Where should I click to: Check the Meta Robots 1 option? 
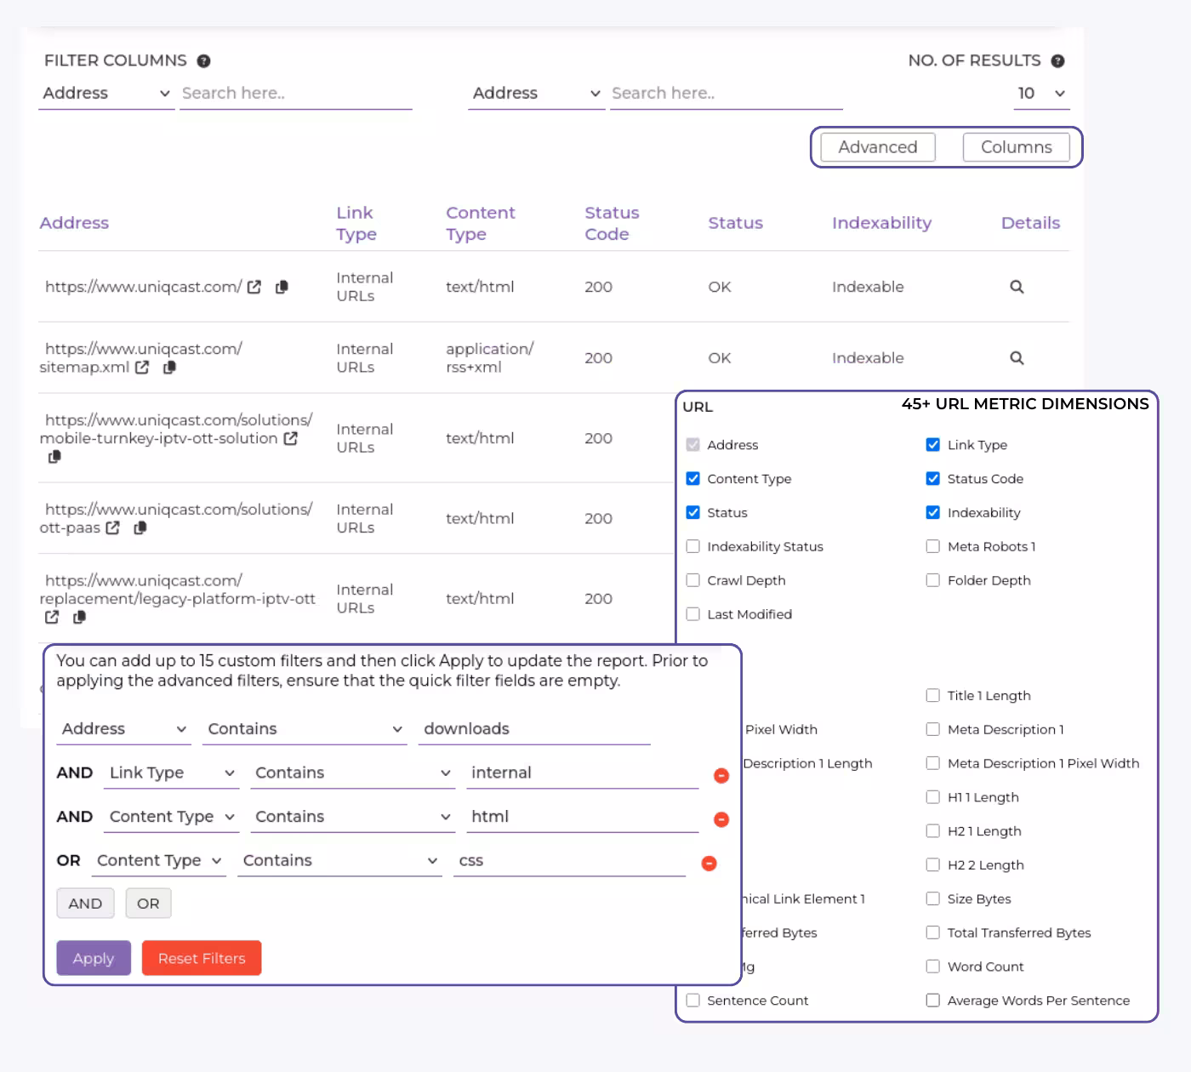(x=933, y=546)
